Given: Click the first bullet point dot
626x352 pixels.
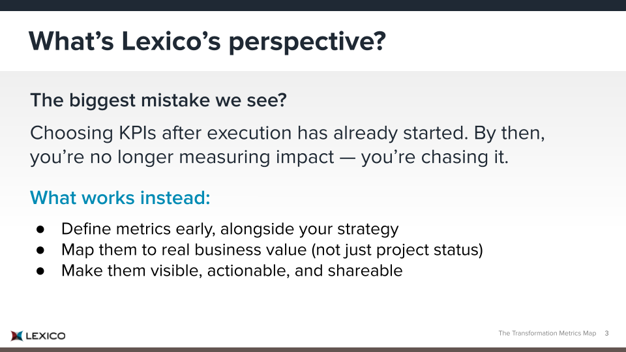Looking at the screenshot, I should [x=40, y=229].
